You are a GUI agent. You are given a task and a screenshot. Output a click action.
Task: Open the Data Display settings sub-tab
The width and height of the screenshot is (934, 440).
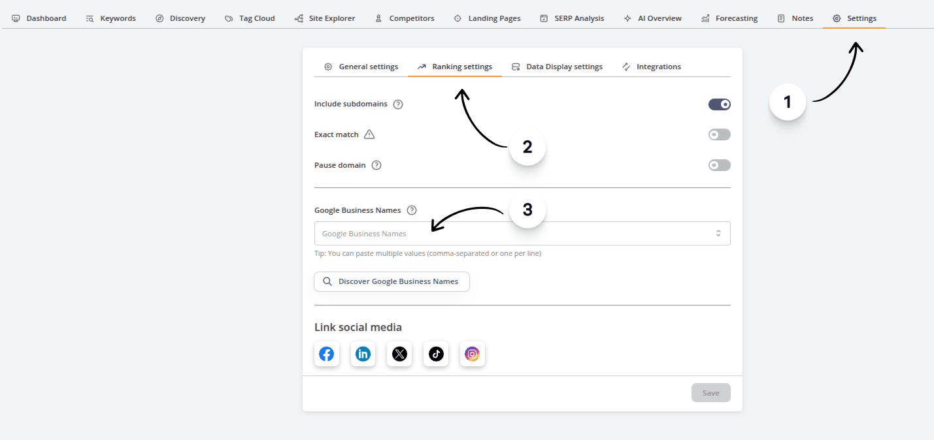pyautogui.click(x=557, y=67)
